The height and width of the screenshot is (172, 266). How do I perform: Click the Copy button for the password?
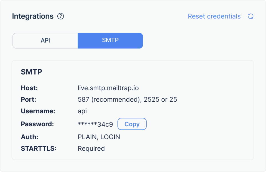[132, 124]
